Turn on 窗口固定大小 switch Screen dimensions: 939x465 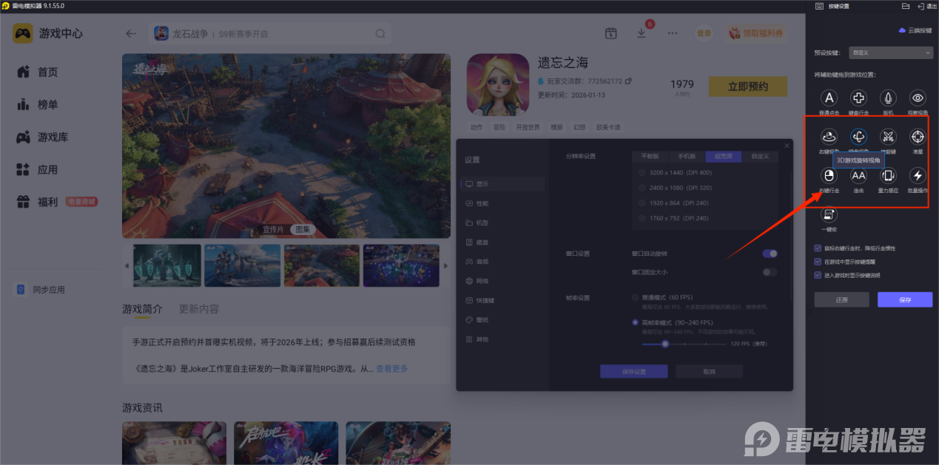[770, 272]
